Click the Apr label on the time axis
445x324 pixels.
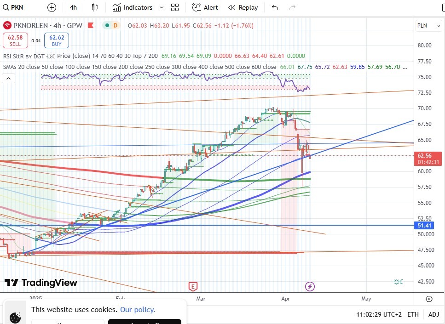tap(285, 298)
